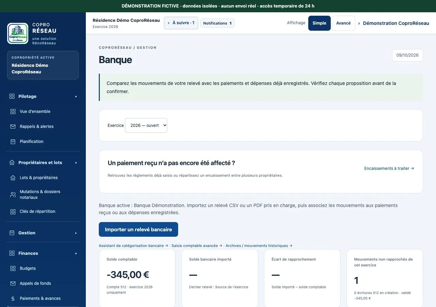
Task: Open Vue d'ensemble in the sidebar
Action: pos(43,112)
